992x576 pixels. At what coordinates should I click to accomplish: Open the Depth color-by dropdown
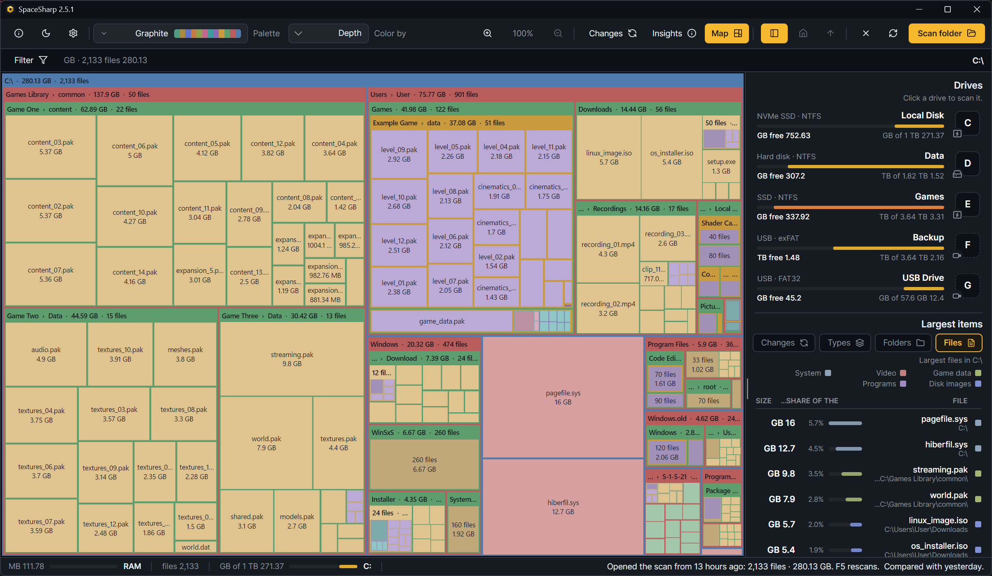coord(328,33)
